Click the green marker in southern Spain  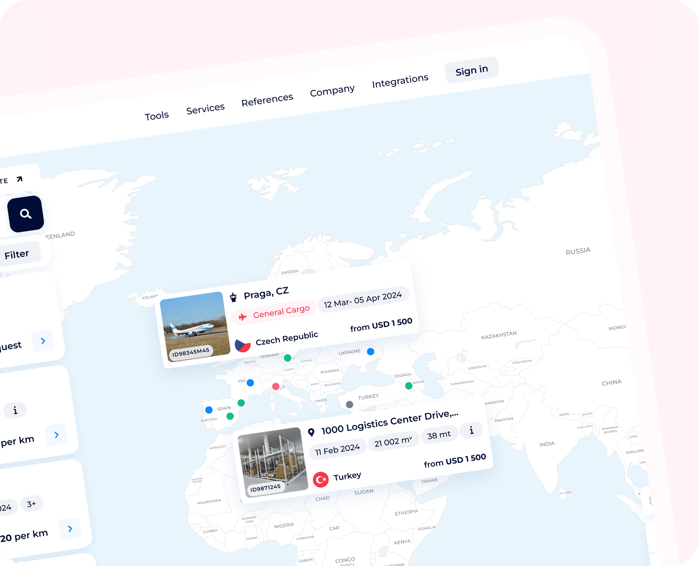pyautogui.click(x=230, y=416)
